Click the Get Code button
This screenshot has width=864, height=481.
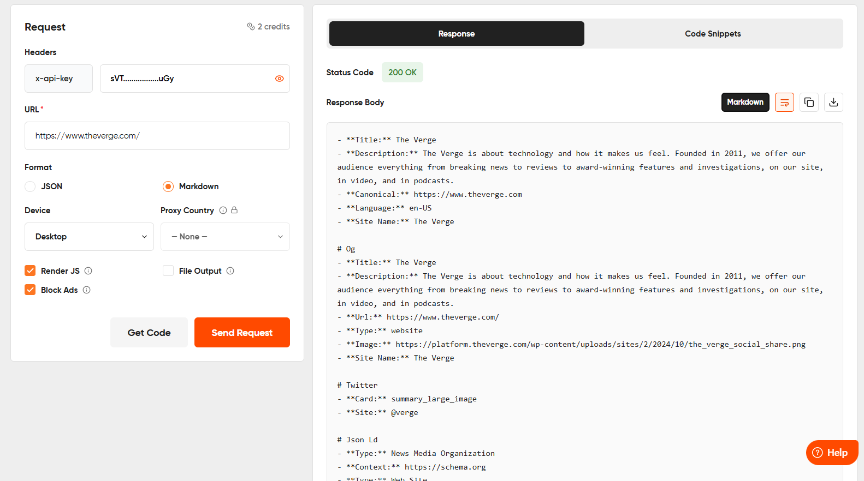149,333
